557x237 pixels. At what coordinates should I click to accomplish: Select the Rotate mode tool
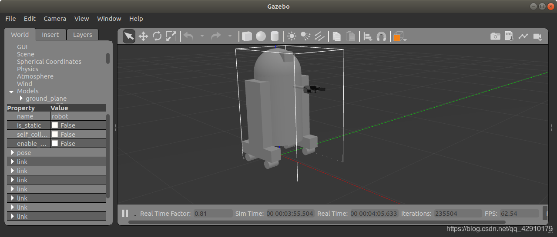[x=157, y=36]
